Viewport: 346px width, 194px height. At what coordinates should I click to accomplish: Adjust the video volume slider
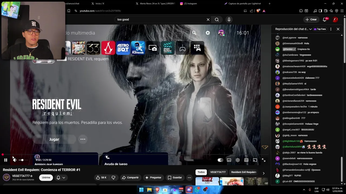(23, 160)
